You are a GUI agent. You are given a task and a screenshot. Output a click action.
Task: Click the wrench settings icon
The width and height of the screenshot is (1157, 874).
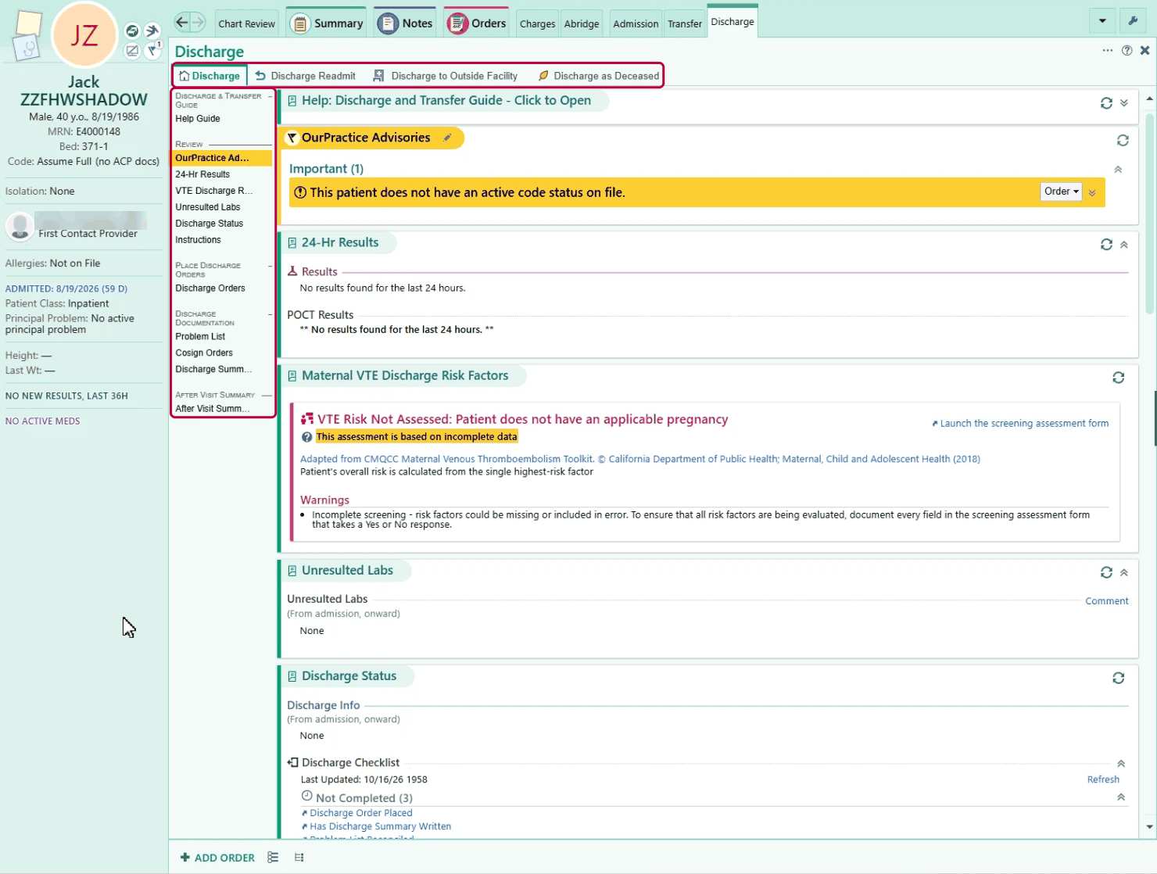point(1132,21)
